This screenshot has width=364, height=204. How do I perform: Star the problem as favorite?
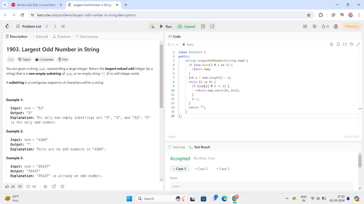coord(45,186)
